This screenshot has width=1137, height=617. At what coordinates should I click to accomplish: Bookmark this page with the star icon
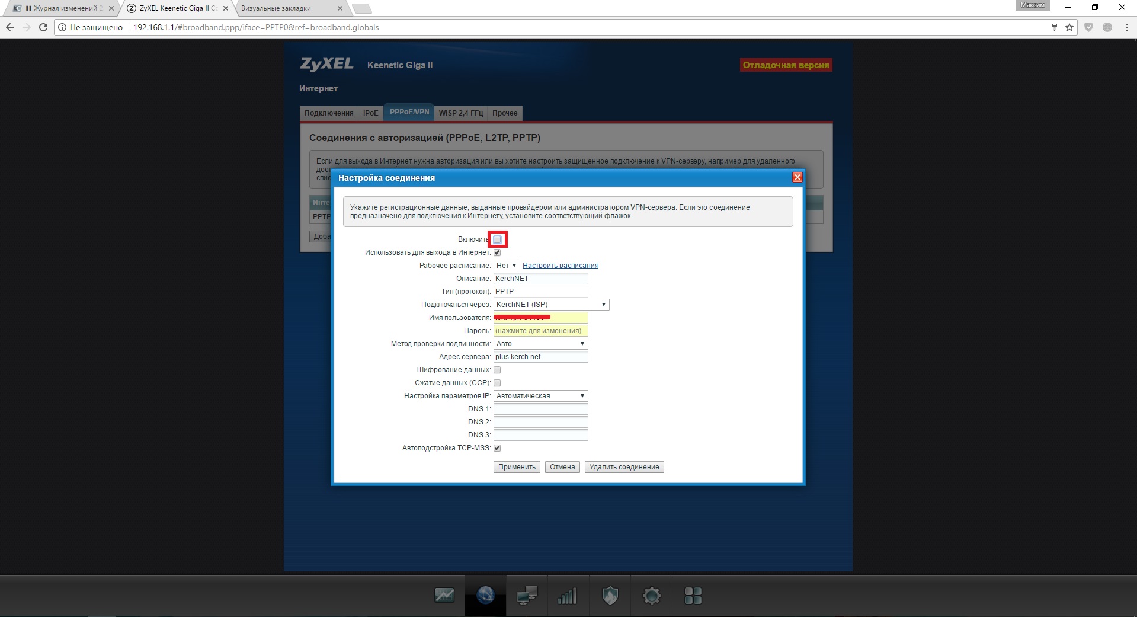(1069, 27)
